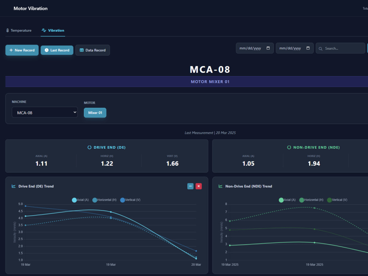This screenshot has width=368, height=276.
Task: Click the DE vertical value 1.66
Action: (x=173, y=164)
